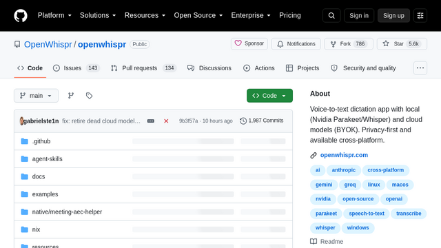Click the groq topic tag

tap(350, 185)
